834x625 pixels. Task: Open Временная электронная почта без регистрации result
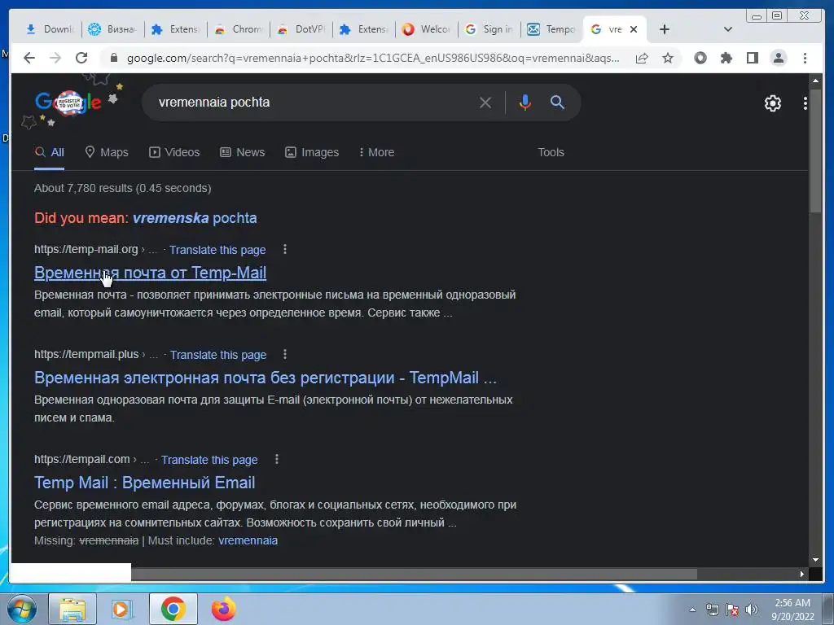click(x=266, y=378)
